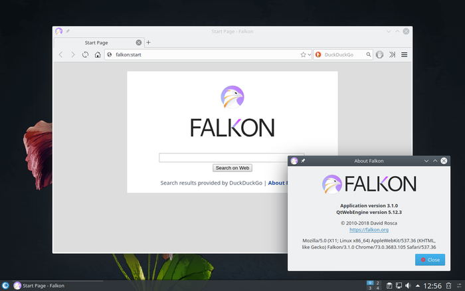Click the AdBlock icon in toolbar
The image size is (465, 291).
click(379, 54)
